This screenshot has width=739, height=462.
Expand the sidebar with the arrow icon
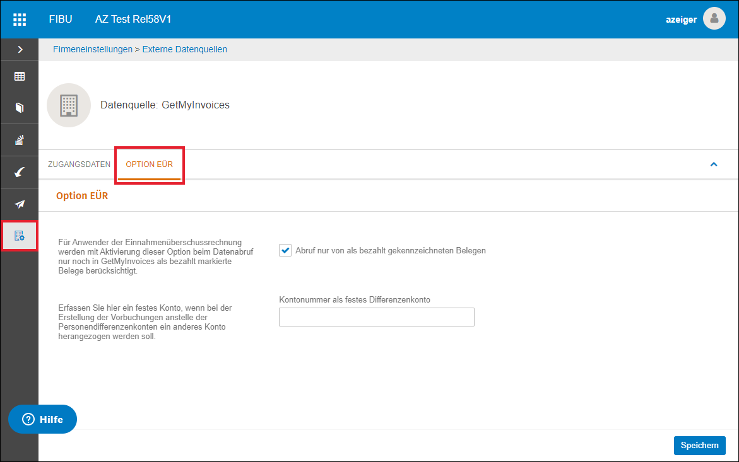point(20,49)
